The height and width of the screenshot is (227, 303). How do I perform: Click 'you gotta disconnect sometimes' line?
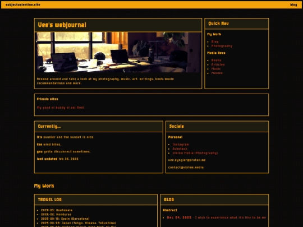[x=63, y=151]
